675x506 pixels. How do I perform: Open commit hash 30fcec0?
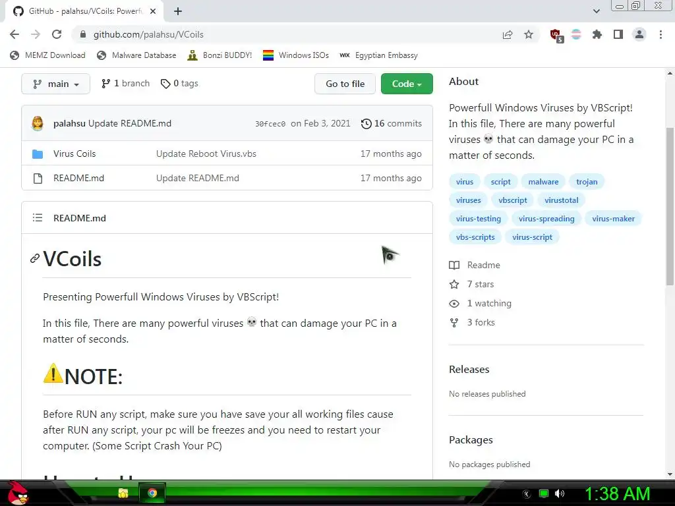pyautogui.click(x=270, y=124)
